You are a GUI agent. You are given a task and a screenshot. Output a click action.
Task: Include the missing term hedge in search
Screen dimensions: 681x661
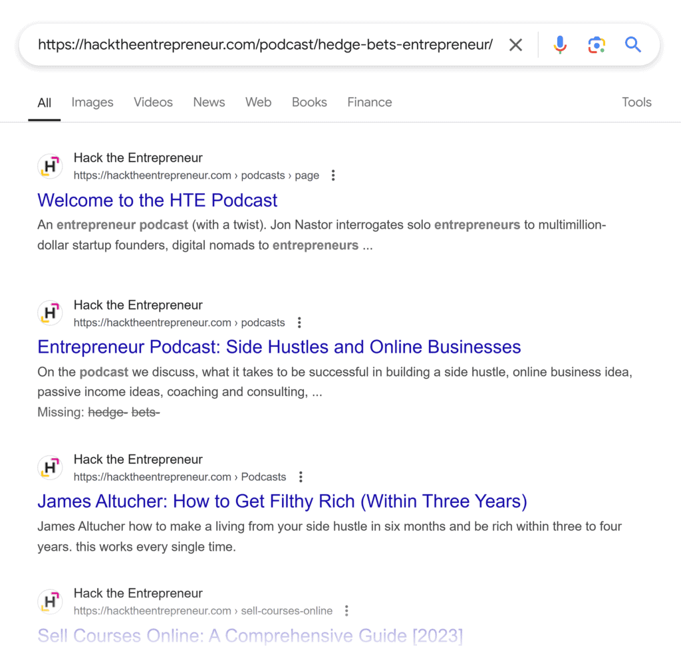coord(106,412)
